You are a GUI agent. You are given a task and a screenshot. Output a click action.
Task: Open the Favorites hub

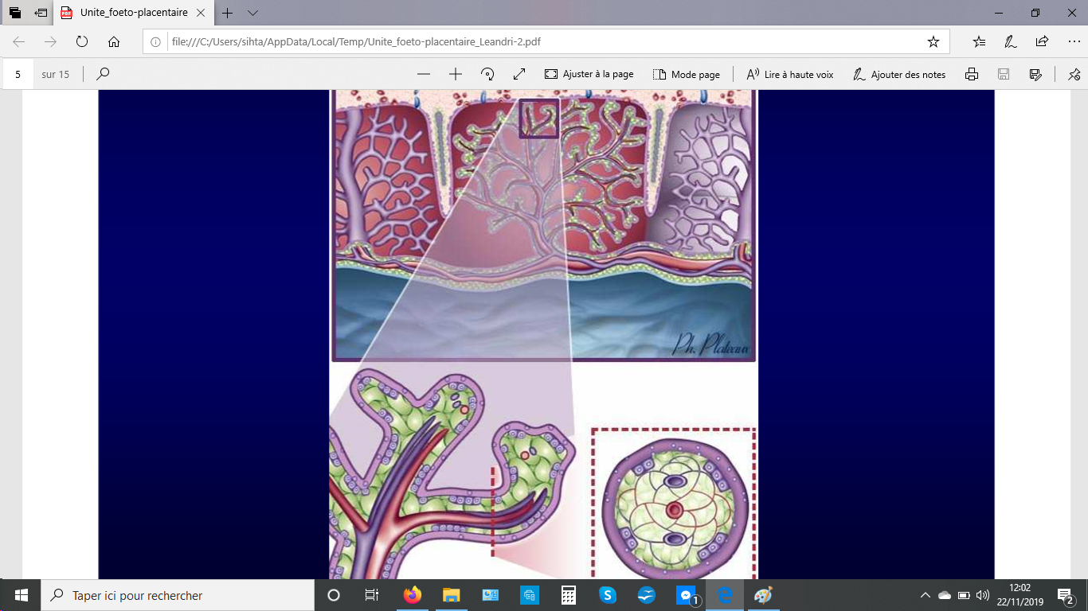(x=979, y=41)
